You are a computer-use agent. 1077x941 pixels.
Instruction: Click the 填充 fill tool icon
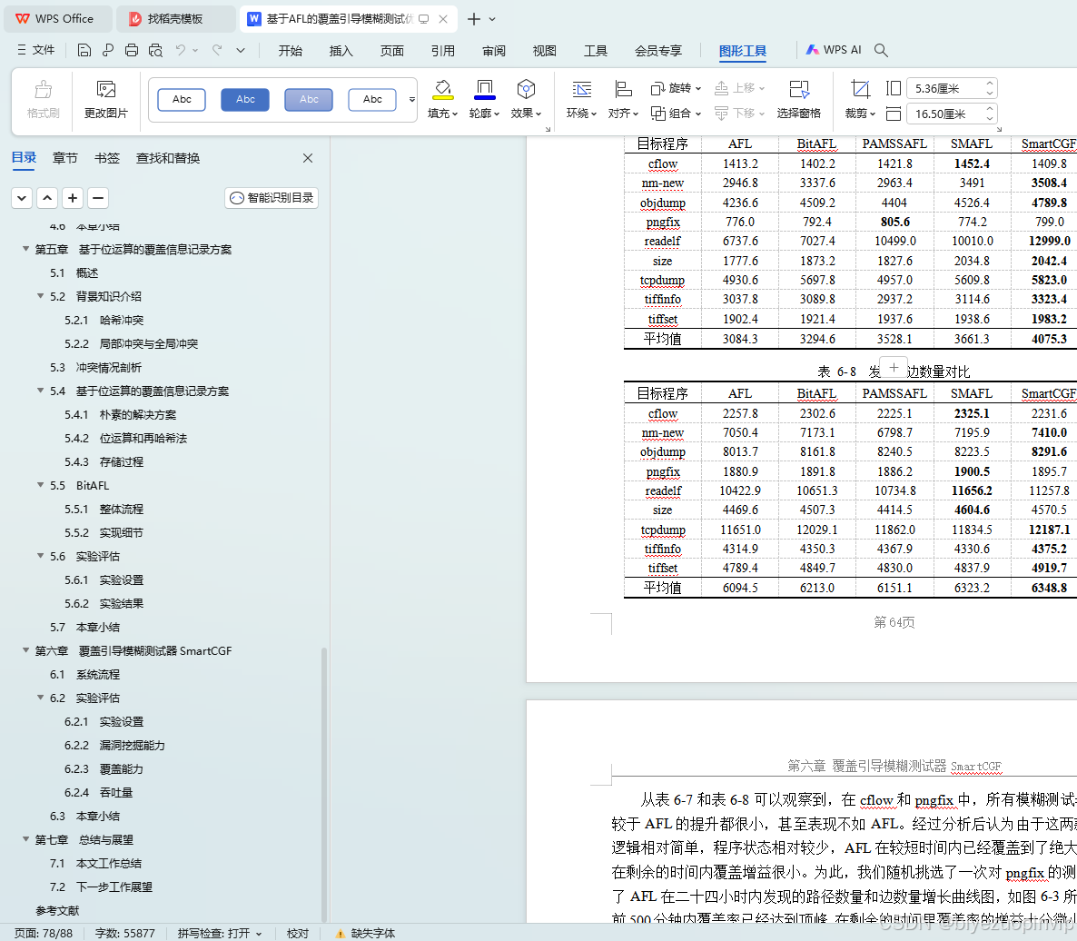pos(442,91)
